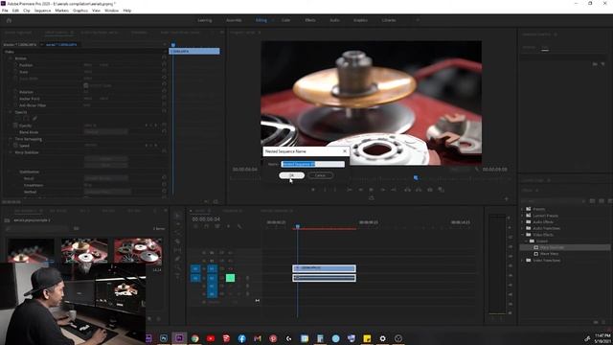613x345 pixels.
Task: Expand Video Transitions folder in Effects panel
Action: coord(523,260)
